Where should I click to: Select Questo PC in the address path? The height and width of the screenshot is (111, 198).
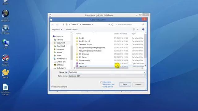75,24
